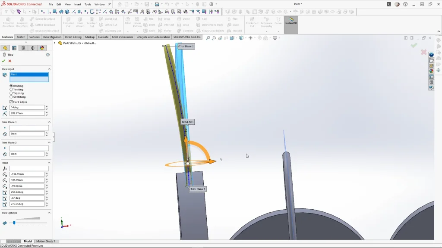Image resolution: width=442 pixels, height=248 pixels.
Task: Cancel the Flex feature with red X
Action: click(10, 61)
